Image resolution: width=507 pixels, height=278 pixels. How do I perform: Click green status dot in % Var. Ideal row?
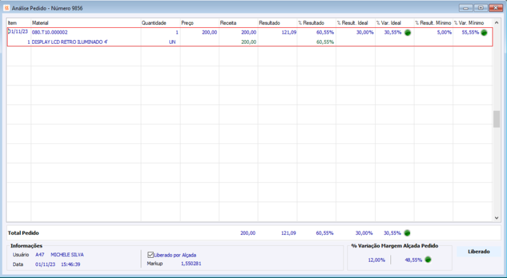pos(408,32)
